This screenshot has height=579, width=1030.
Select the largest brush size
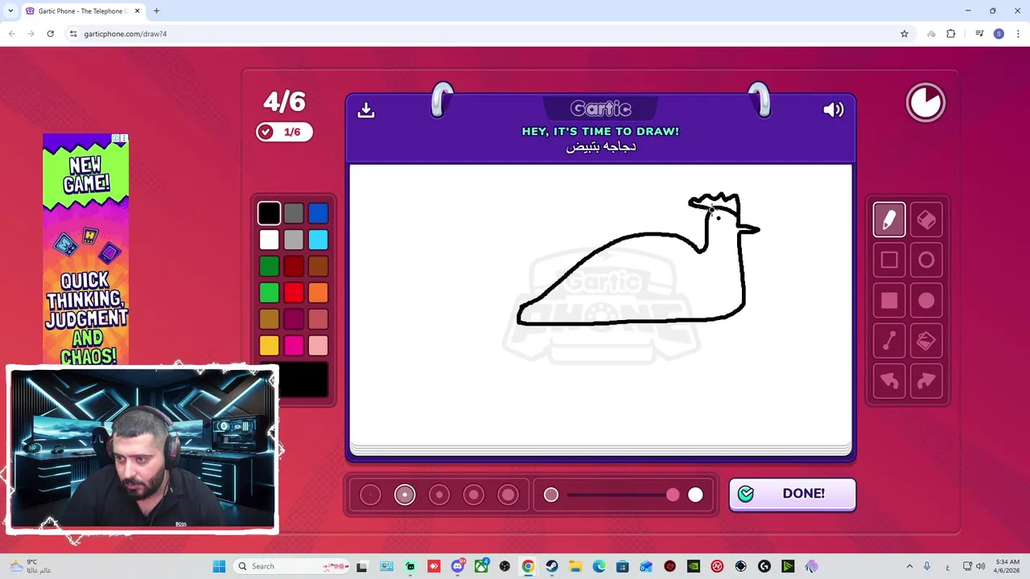pyautogui.click(x=509, y=495)
